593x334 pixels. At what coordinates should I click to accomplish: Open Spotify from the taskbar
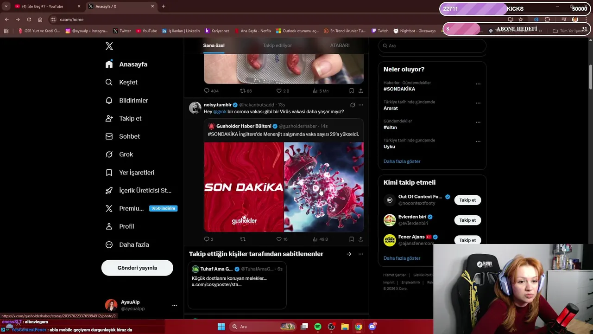(318, 327)
